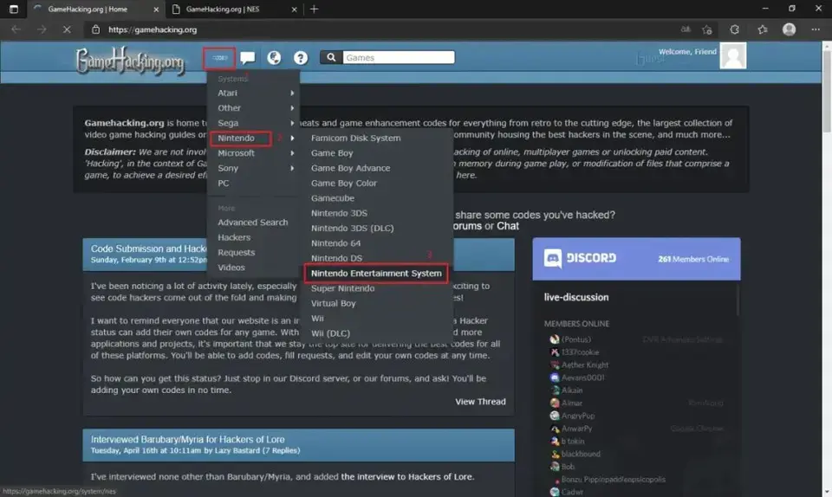Image resolution: width=832 pixels, height=497 pixels.
Task: Switch to GameHacking.org Home tab
Action: pos(95,9)
